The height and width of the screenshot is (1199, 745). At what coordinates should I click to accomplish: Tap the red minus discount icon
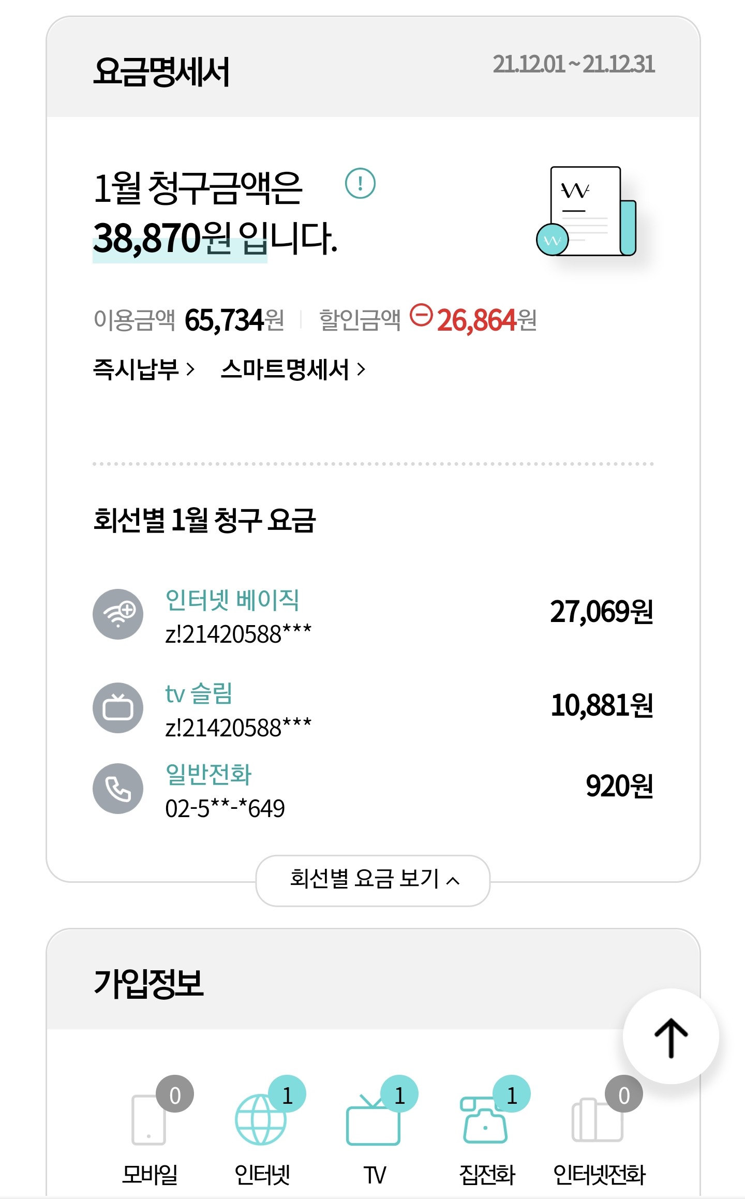[x=421, y=316]
